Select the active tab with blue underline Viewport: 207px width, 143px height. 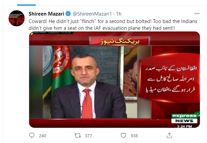pos(26,5)
